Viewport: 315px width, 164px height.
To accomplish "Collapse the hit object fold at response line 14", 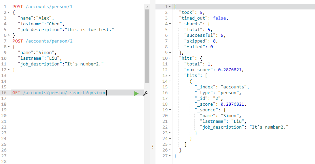I will tap(170, 81).
